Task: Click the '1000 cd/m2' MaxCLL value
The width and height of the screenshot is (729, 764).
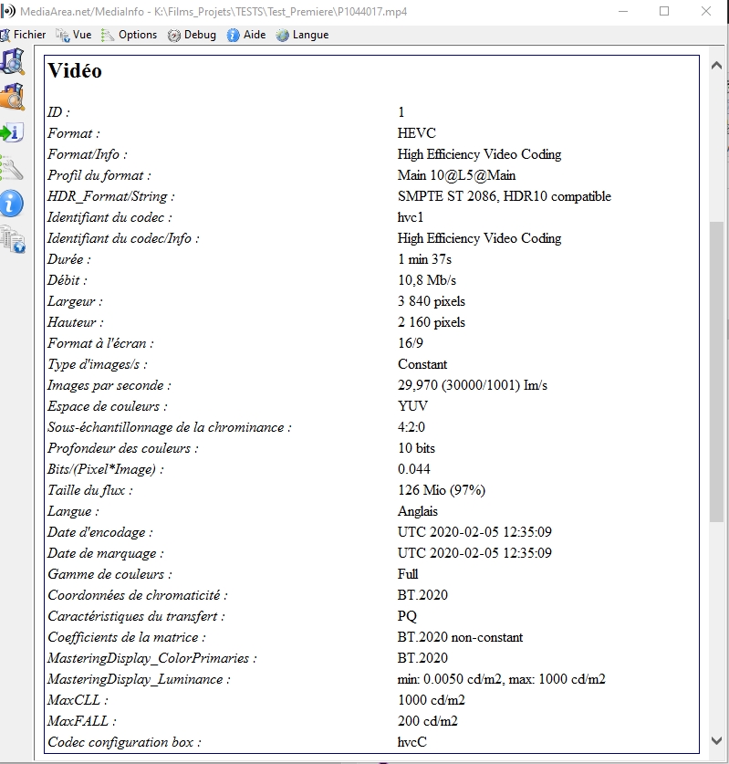Action: click(x=432, y=700)
